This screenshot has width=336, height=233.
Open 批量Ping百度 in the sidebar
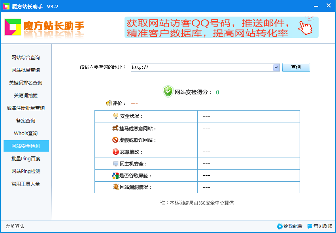click(x=26, y=158)
